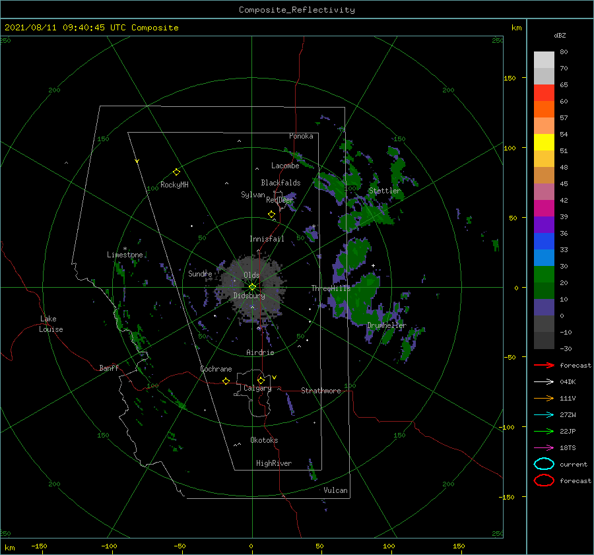Click the Airdrie town label
Image resolution: width=594 pixels, height=555 pixels.
(x=260, y=352)
